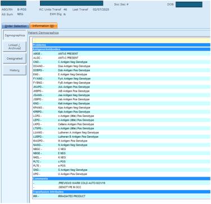
Task: Select the NKEL K NEG row
Action: 122,157
